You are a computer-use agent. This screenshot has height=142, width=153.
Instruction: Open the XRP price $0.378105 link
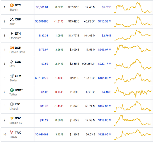tap(42, 21)
